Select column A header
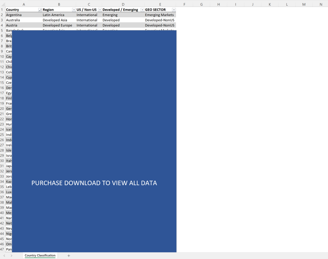 (23, 4)
